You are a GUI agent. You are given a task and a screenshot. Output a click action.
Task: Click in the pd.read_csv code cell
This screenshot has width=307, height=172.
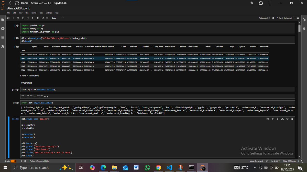point(157,39)
